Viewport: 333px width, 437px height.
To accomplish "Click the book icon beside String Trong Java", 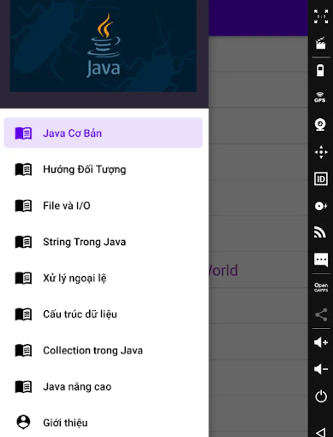I will tap(23, 242).
